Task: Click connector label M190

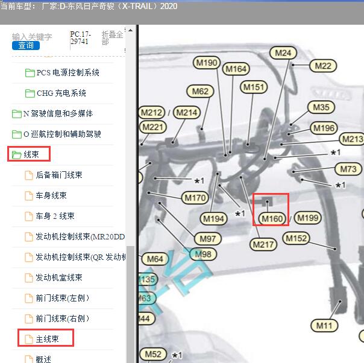Action: 207,63
